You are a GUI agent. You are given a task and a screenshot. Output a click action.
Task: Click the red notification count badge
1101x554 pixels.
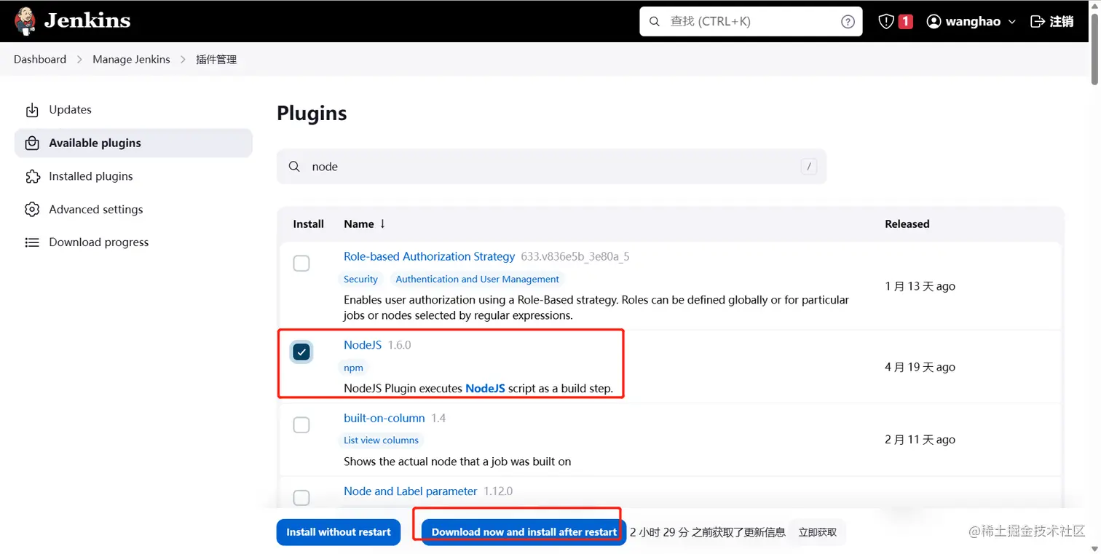[905, 22]
